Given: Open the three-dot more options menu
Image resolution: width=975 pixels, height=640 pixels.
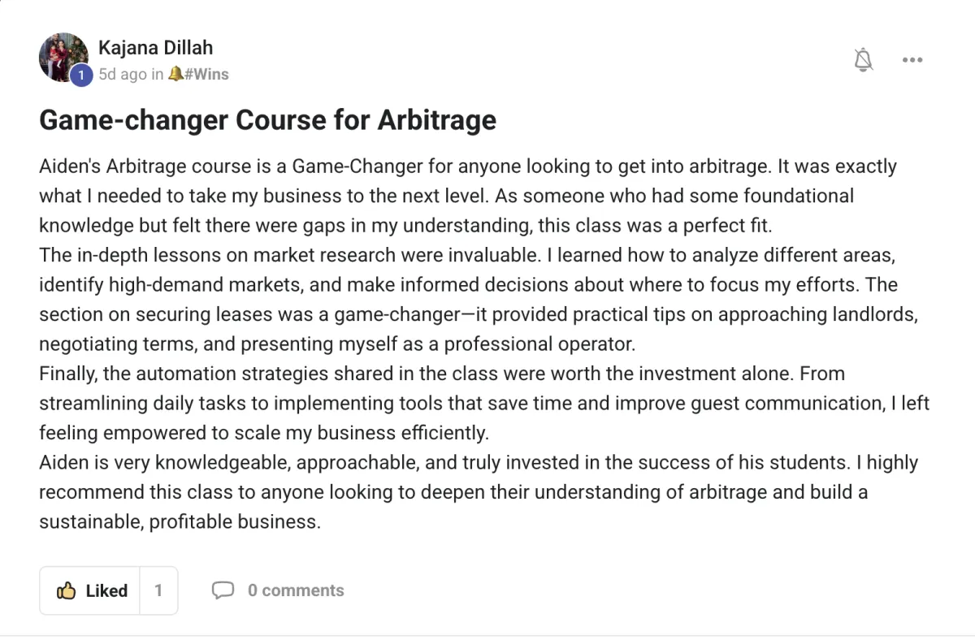Looking at the screenshot, I should (x=912, y=59).
